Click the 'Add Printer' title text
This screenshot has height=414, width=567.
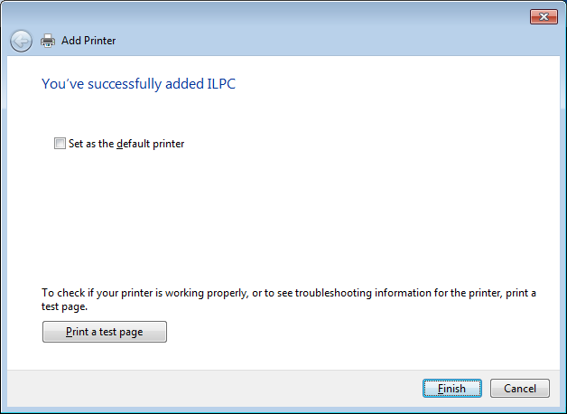(88, 41)
